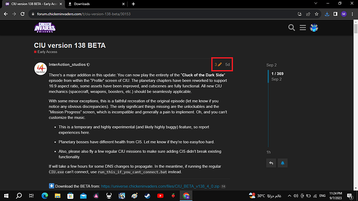Open the 5d post date link
The width and height of the screenshot is (358, 201).
[x=227, y=64]
